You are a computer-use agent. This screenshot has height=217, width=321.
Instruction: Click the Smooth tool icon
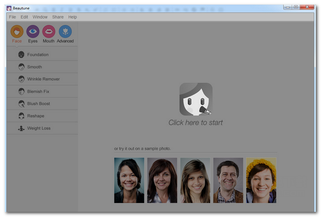[21, 67]
